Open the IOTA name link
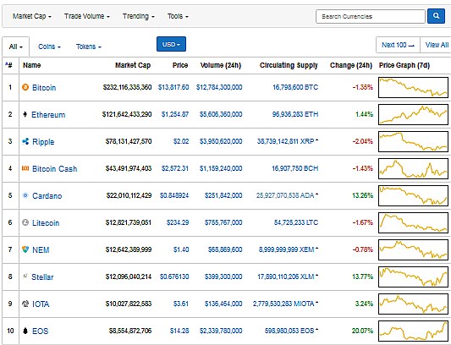This screenshot has width=451, height=345. (41, 304)
